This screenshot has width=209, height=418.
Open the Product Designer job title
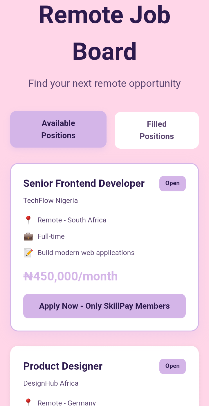[63, 366]
